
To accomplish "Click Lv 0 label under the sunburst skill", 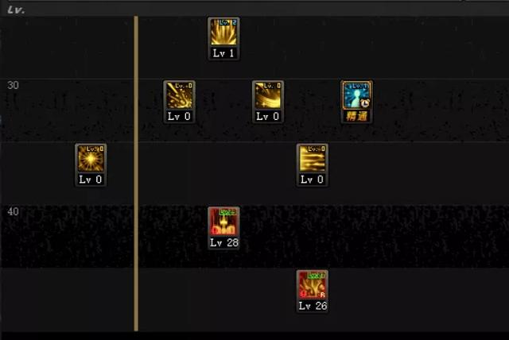I will (91, 180).
